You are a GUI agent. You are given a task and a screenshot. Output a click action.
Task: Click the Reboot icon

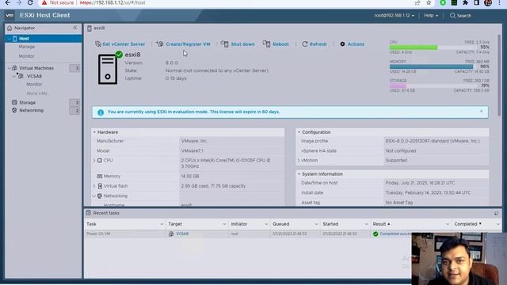coord(266,44)
